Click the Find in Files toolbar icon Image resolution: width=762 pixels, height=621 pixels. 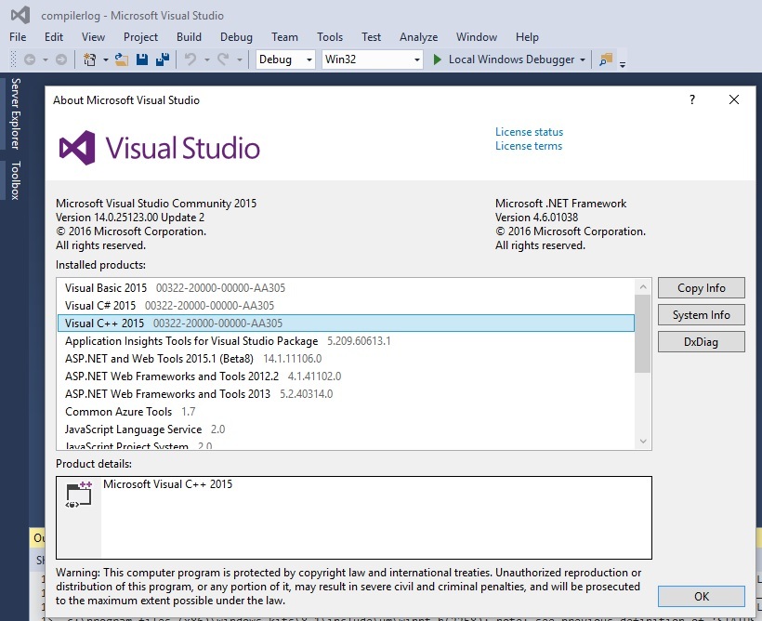click(606, 59)
